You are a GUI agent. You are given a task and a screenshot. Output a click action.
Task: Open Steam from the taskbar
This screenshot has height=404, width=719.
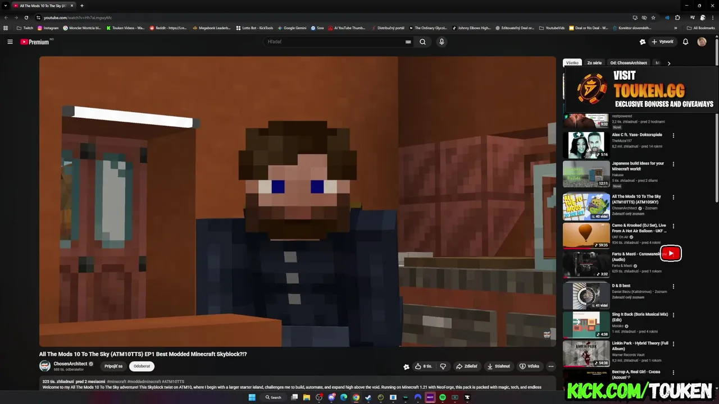(368, 397)
